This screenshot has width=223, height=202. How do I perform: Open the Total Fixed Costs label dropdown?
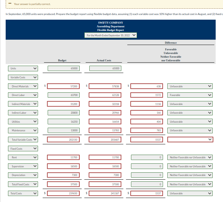pos(23,184)
